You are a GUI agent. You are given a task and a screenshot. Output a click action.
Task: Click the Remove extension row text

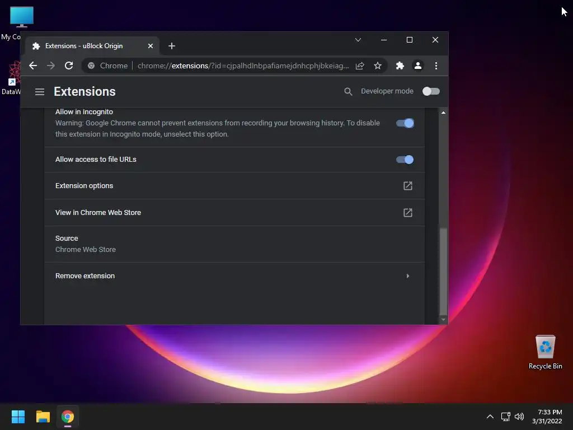click(85, 276)
